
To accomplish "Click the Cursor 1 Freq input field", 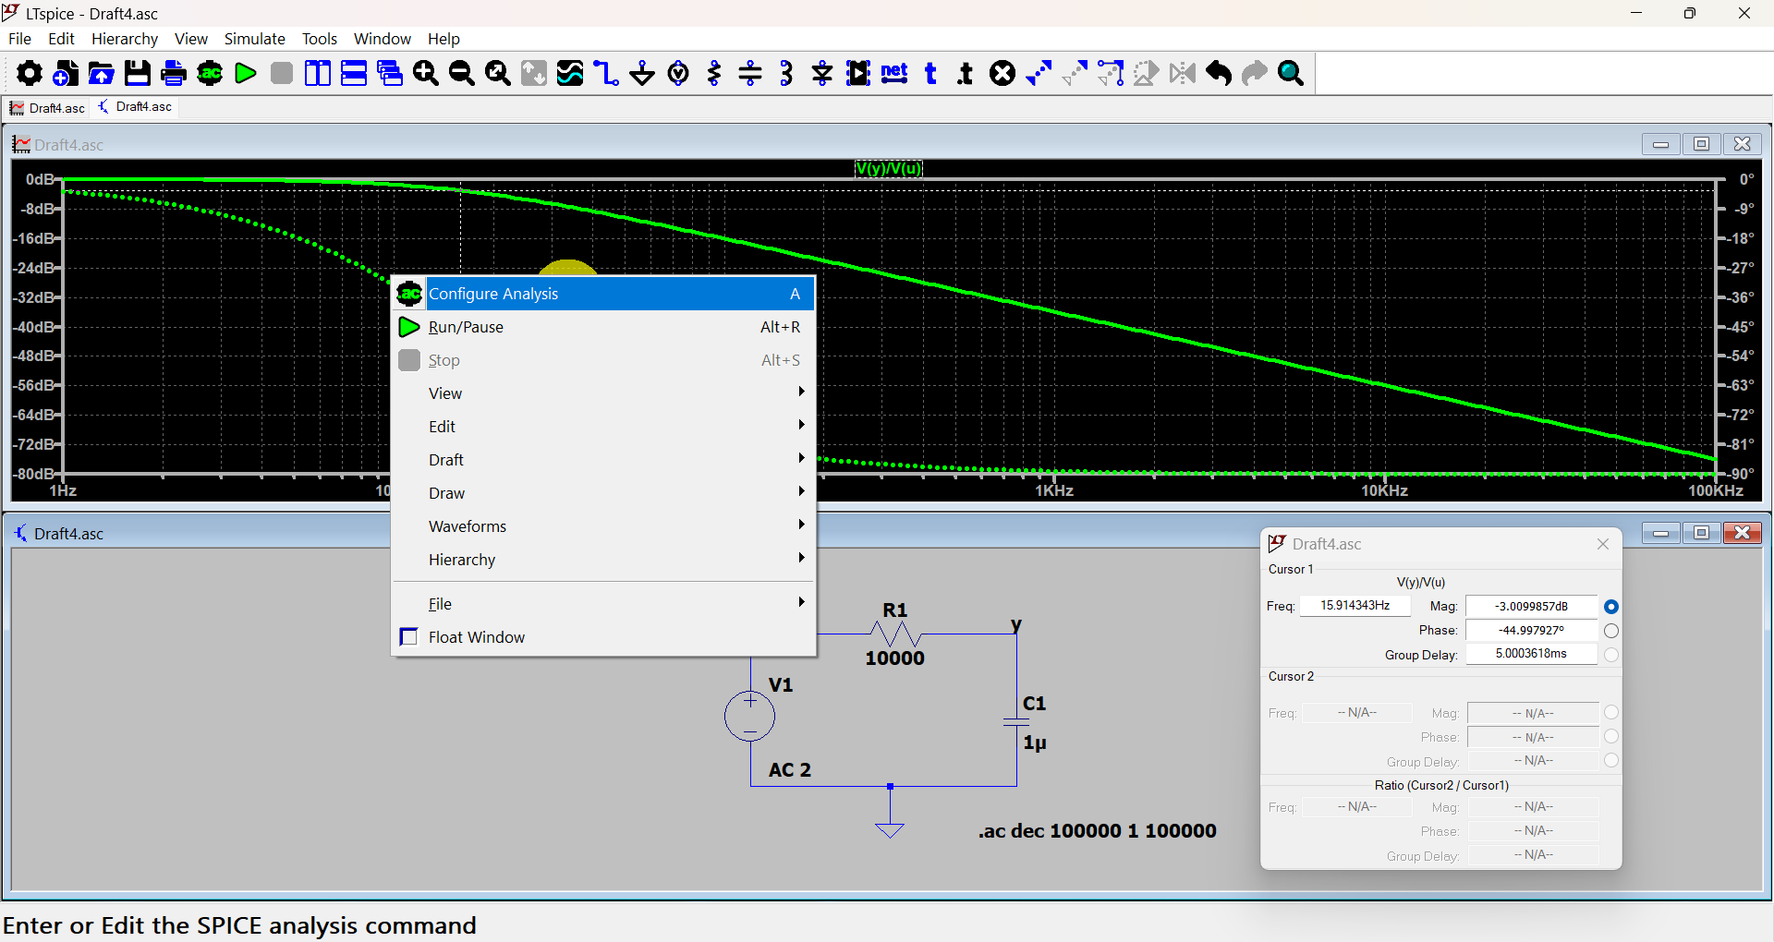I will 1355,606.
